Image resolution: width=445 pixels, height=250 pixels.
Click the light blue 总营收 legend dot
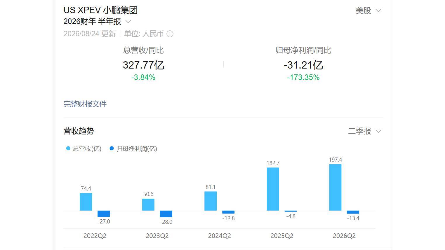[x=68, y=148]
